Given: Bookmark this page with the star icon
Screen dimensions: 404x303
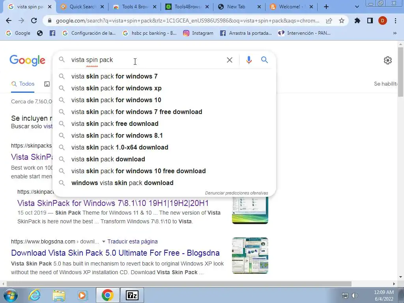Looking at the screenshot, I should click(342, 21).
